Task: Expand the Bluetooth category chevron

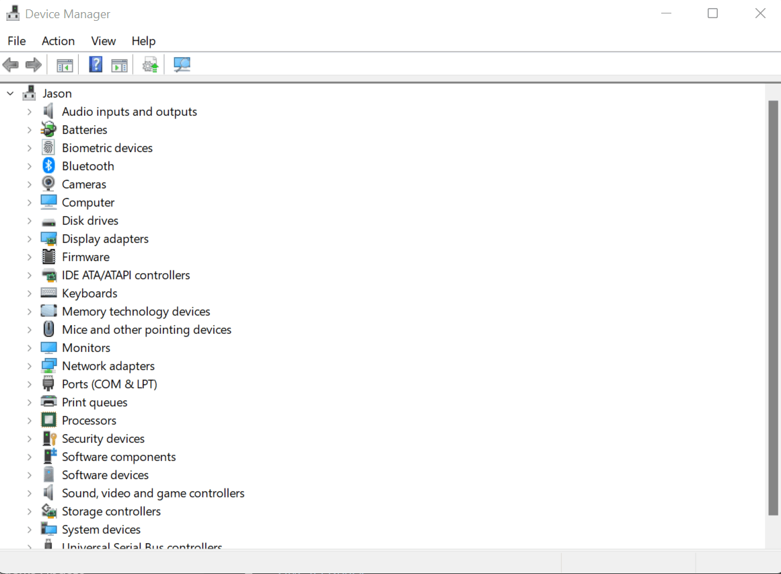Action: pos(30,166)
